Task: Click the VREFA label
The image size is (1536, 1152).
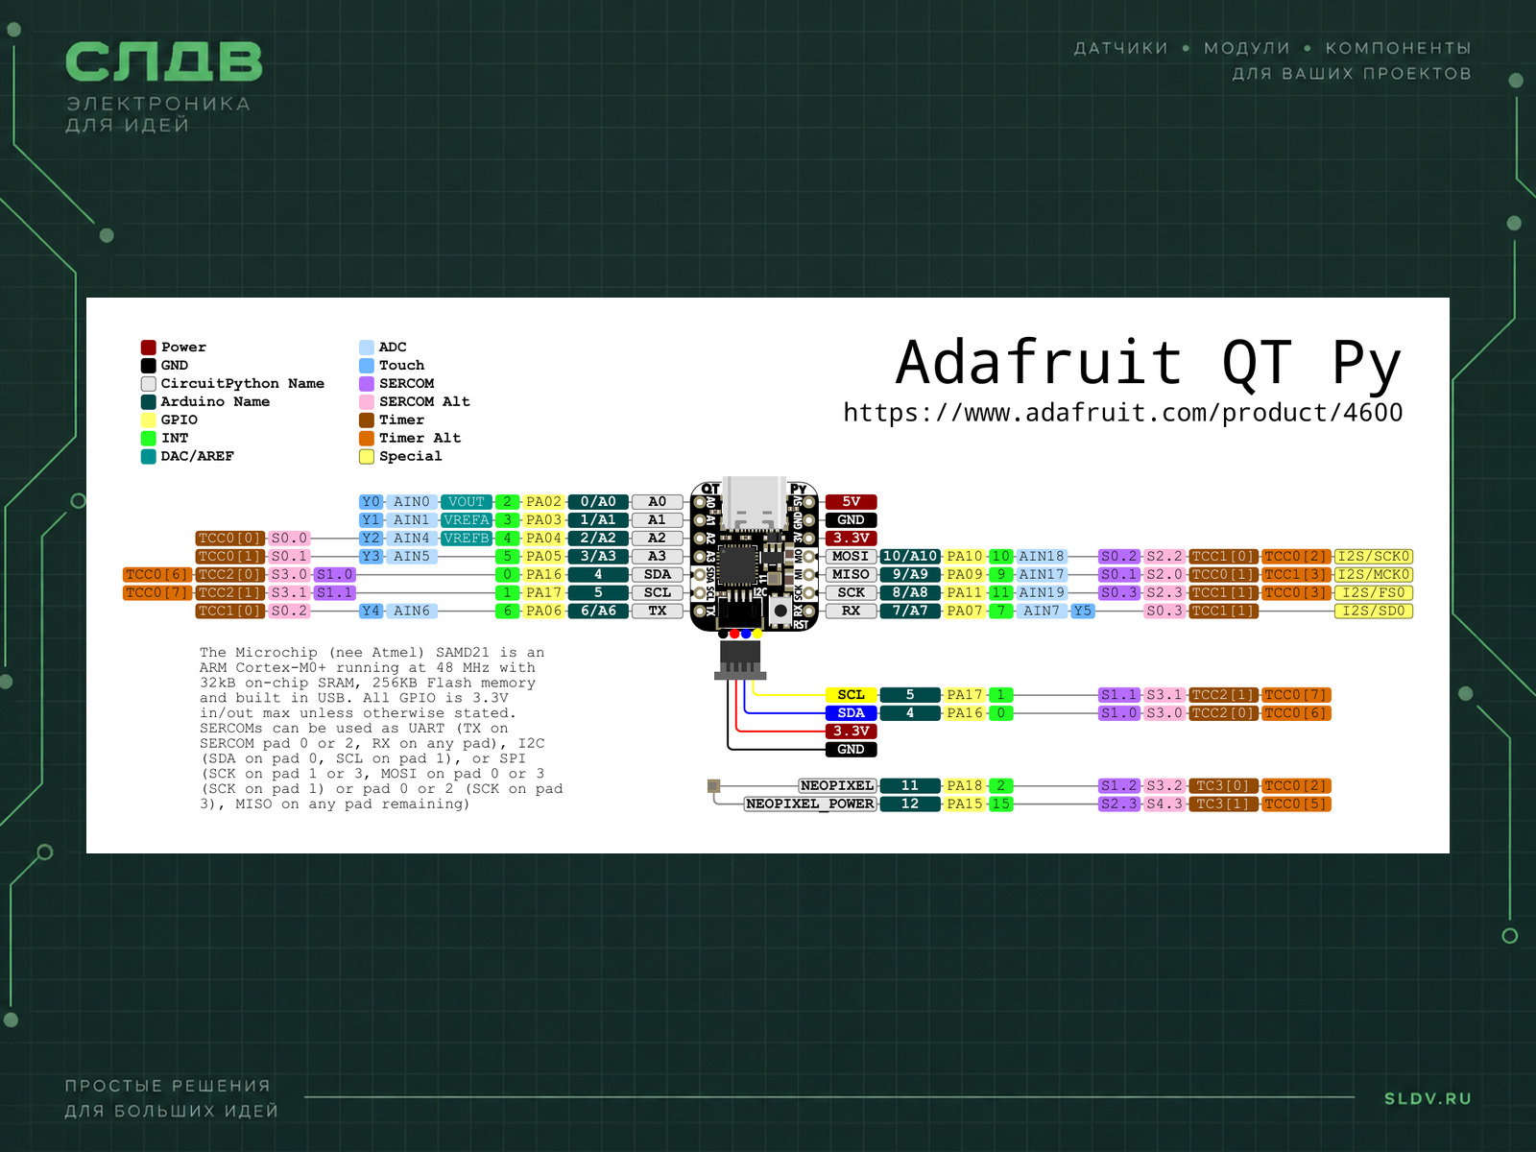Action: (x=467, y=520)
